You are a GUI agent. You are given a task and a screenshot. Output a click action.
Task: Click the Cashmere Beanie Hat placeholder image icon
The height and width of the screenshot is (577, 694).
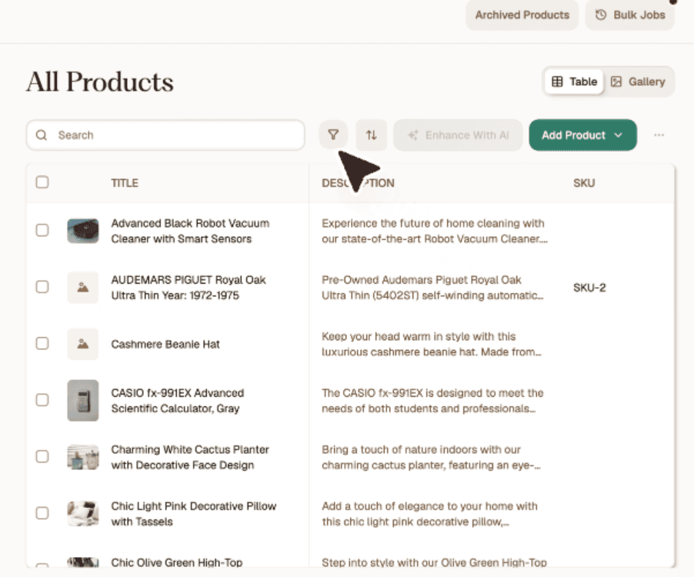(83, 344)
